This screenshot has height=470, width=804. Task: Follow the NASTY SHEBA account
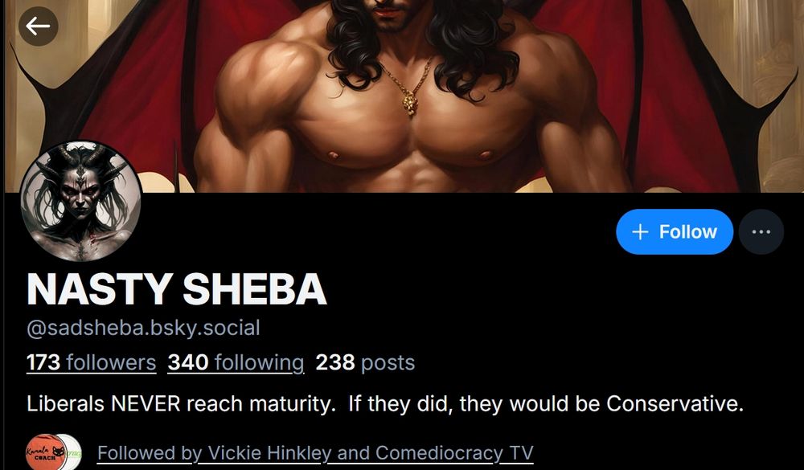click(675, 231)
